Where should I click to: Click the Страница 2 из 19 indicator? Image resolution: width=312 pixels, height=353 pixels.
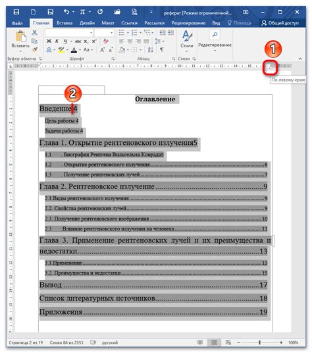(26, 342)
